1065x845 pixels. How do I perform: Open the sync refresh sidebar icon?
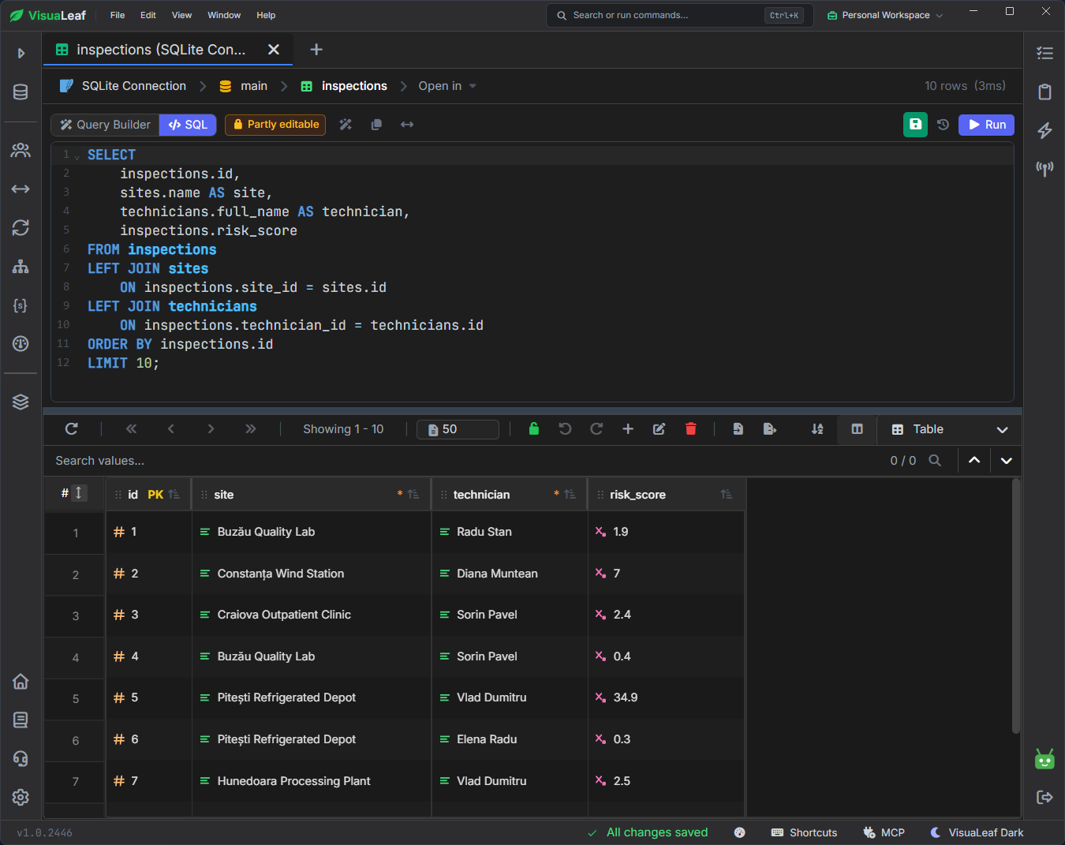21,227
